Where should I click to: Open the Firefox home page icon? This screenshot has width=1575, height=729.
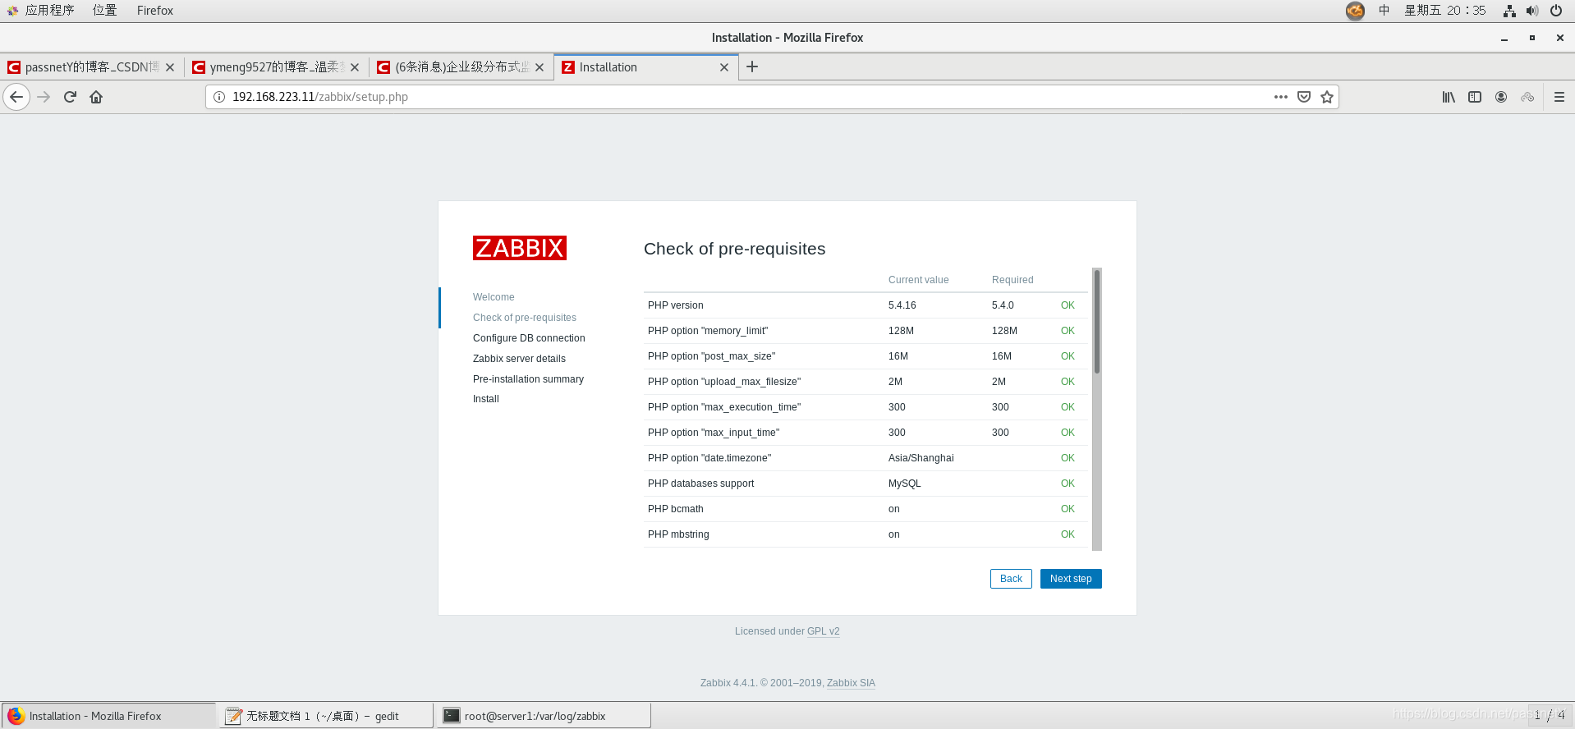96,97
